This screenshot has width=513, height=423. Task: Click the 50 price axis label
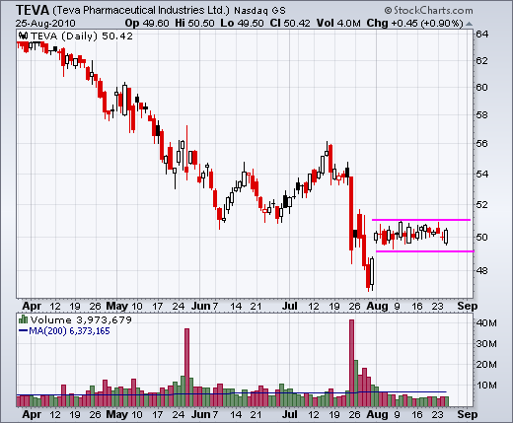click(482, 237)
